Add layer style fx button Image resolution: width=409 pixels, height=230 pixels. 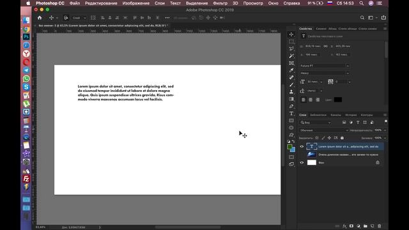click(344, 226)
